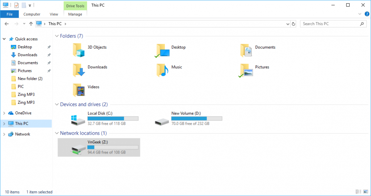Open the address bar history dropdown
371x196 pixels.
[288, 24]
